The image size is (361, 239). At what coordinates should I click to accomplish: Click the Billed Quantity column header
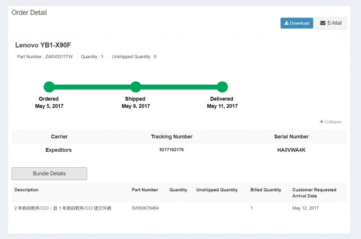(x=266, y=190)
